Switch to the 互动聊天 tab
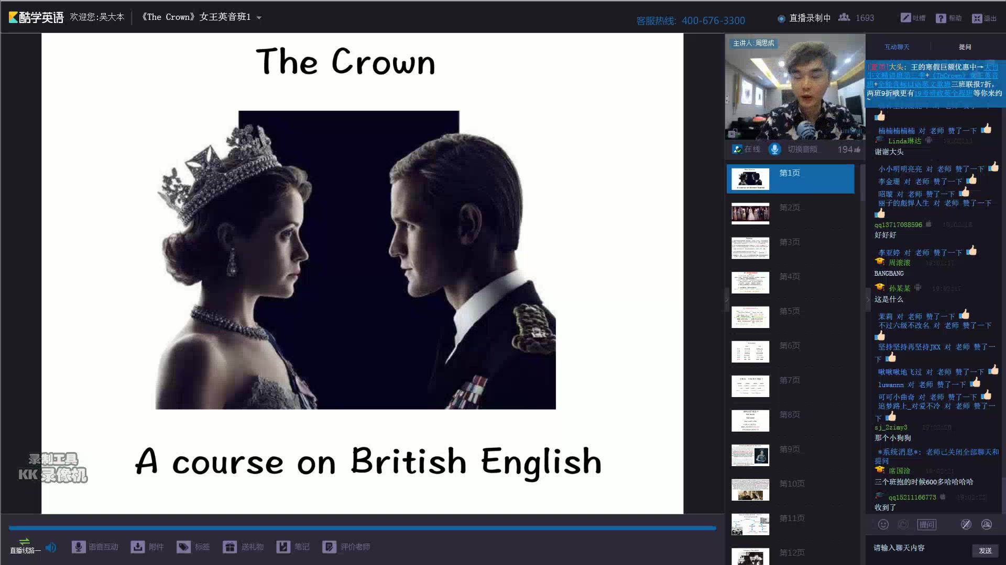This screenshot has width=1006, height=565. 897,47
